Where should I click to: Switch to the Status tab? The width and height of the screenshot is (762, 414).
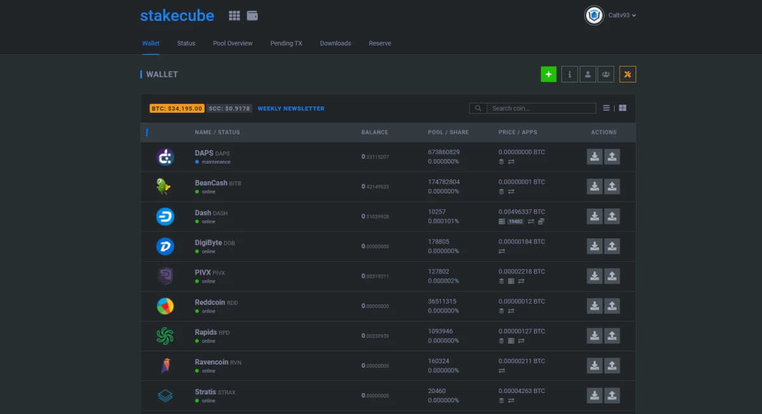[186, 43]
